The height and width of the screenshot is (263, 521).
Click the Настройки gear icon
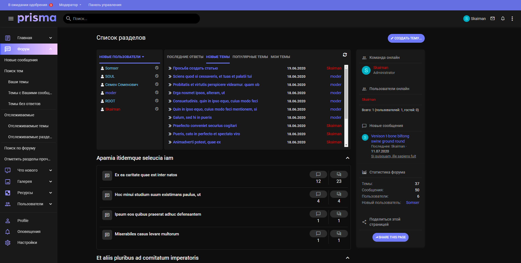[8, 243]
